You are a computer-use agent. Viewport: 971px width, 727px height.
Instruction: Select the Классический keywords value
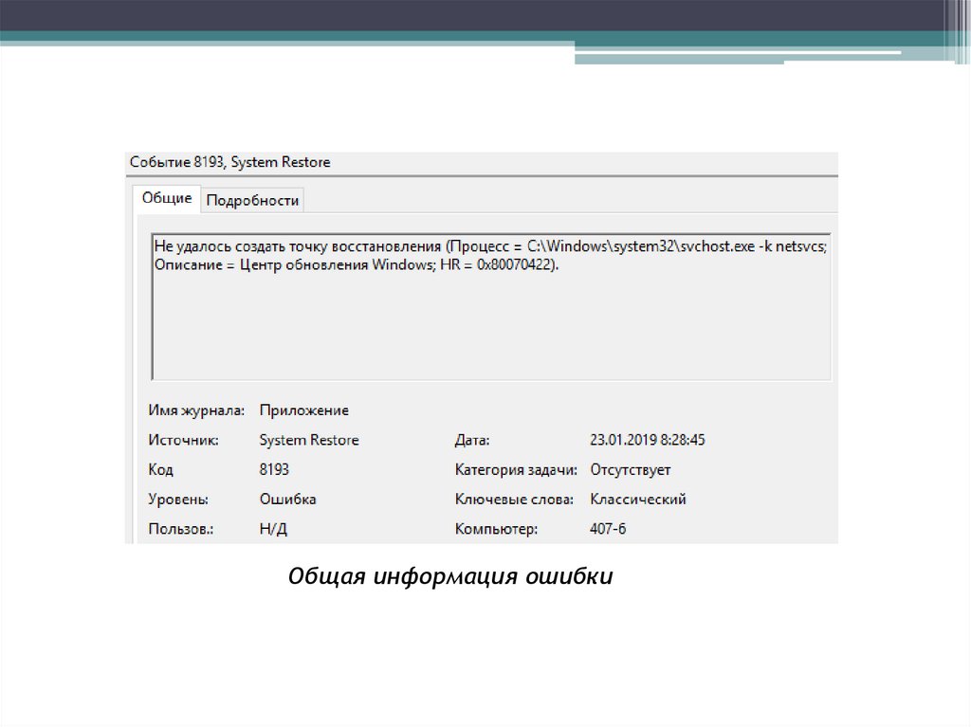[x=637, y=499]
